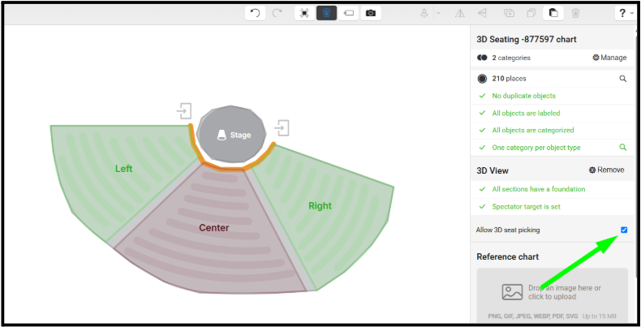Click Remove next to 3D View

[607, 170]
